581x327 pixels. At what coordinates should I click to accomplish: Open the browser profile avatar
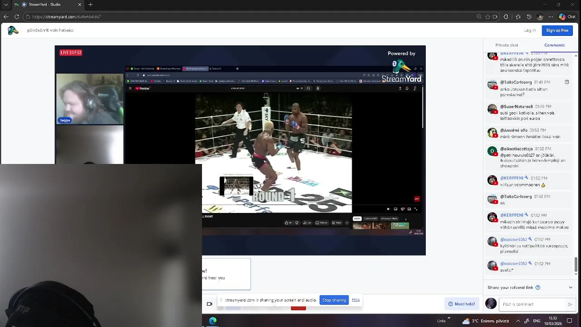coord(540,17)
